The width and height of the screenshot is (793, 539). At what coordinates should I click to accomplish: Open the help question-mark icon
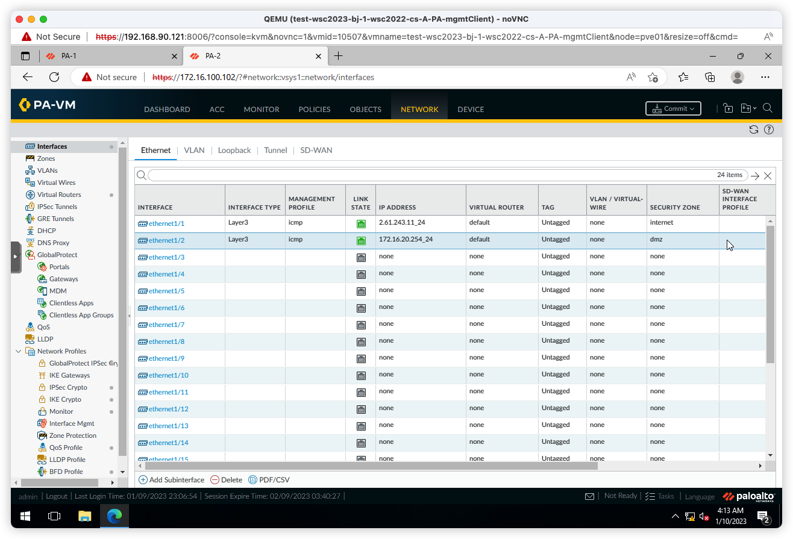[x=769, y=129]
